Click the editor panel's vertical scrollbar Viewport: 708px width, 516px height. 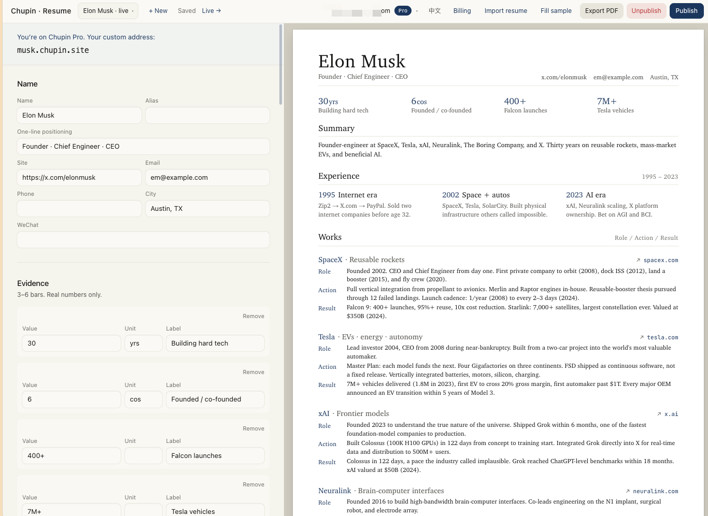280,65
